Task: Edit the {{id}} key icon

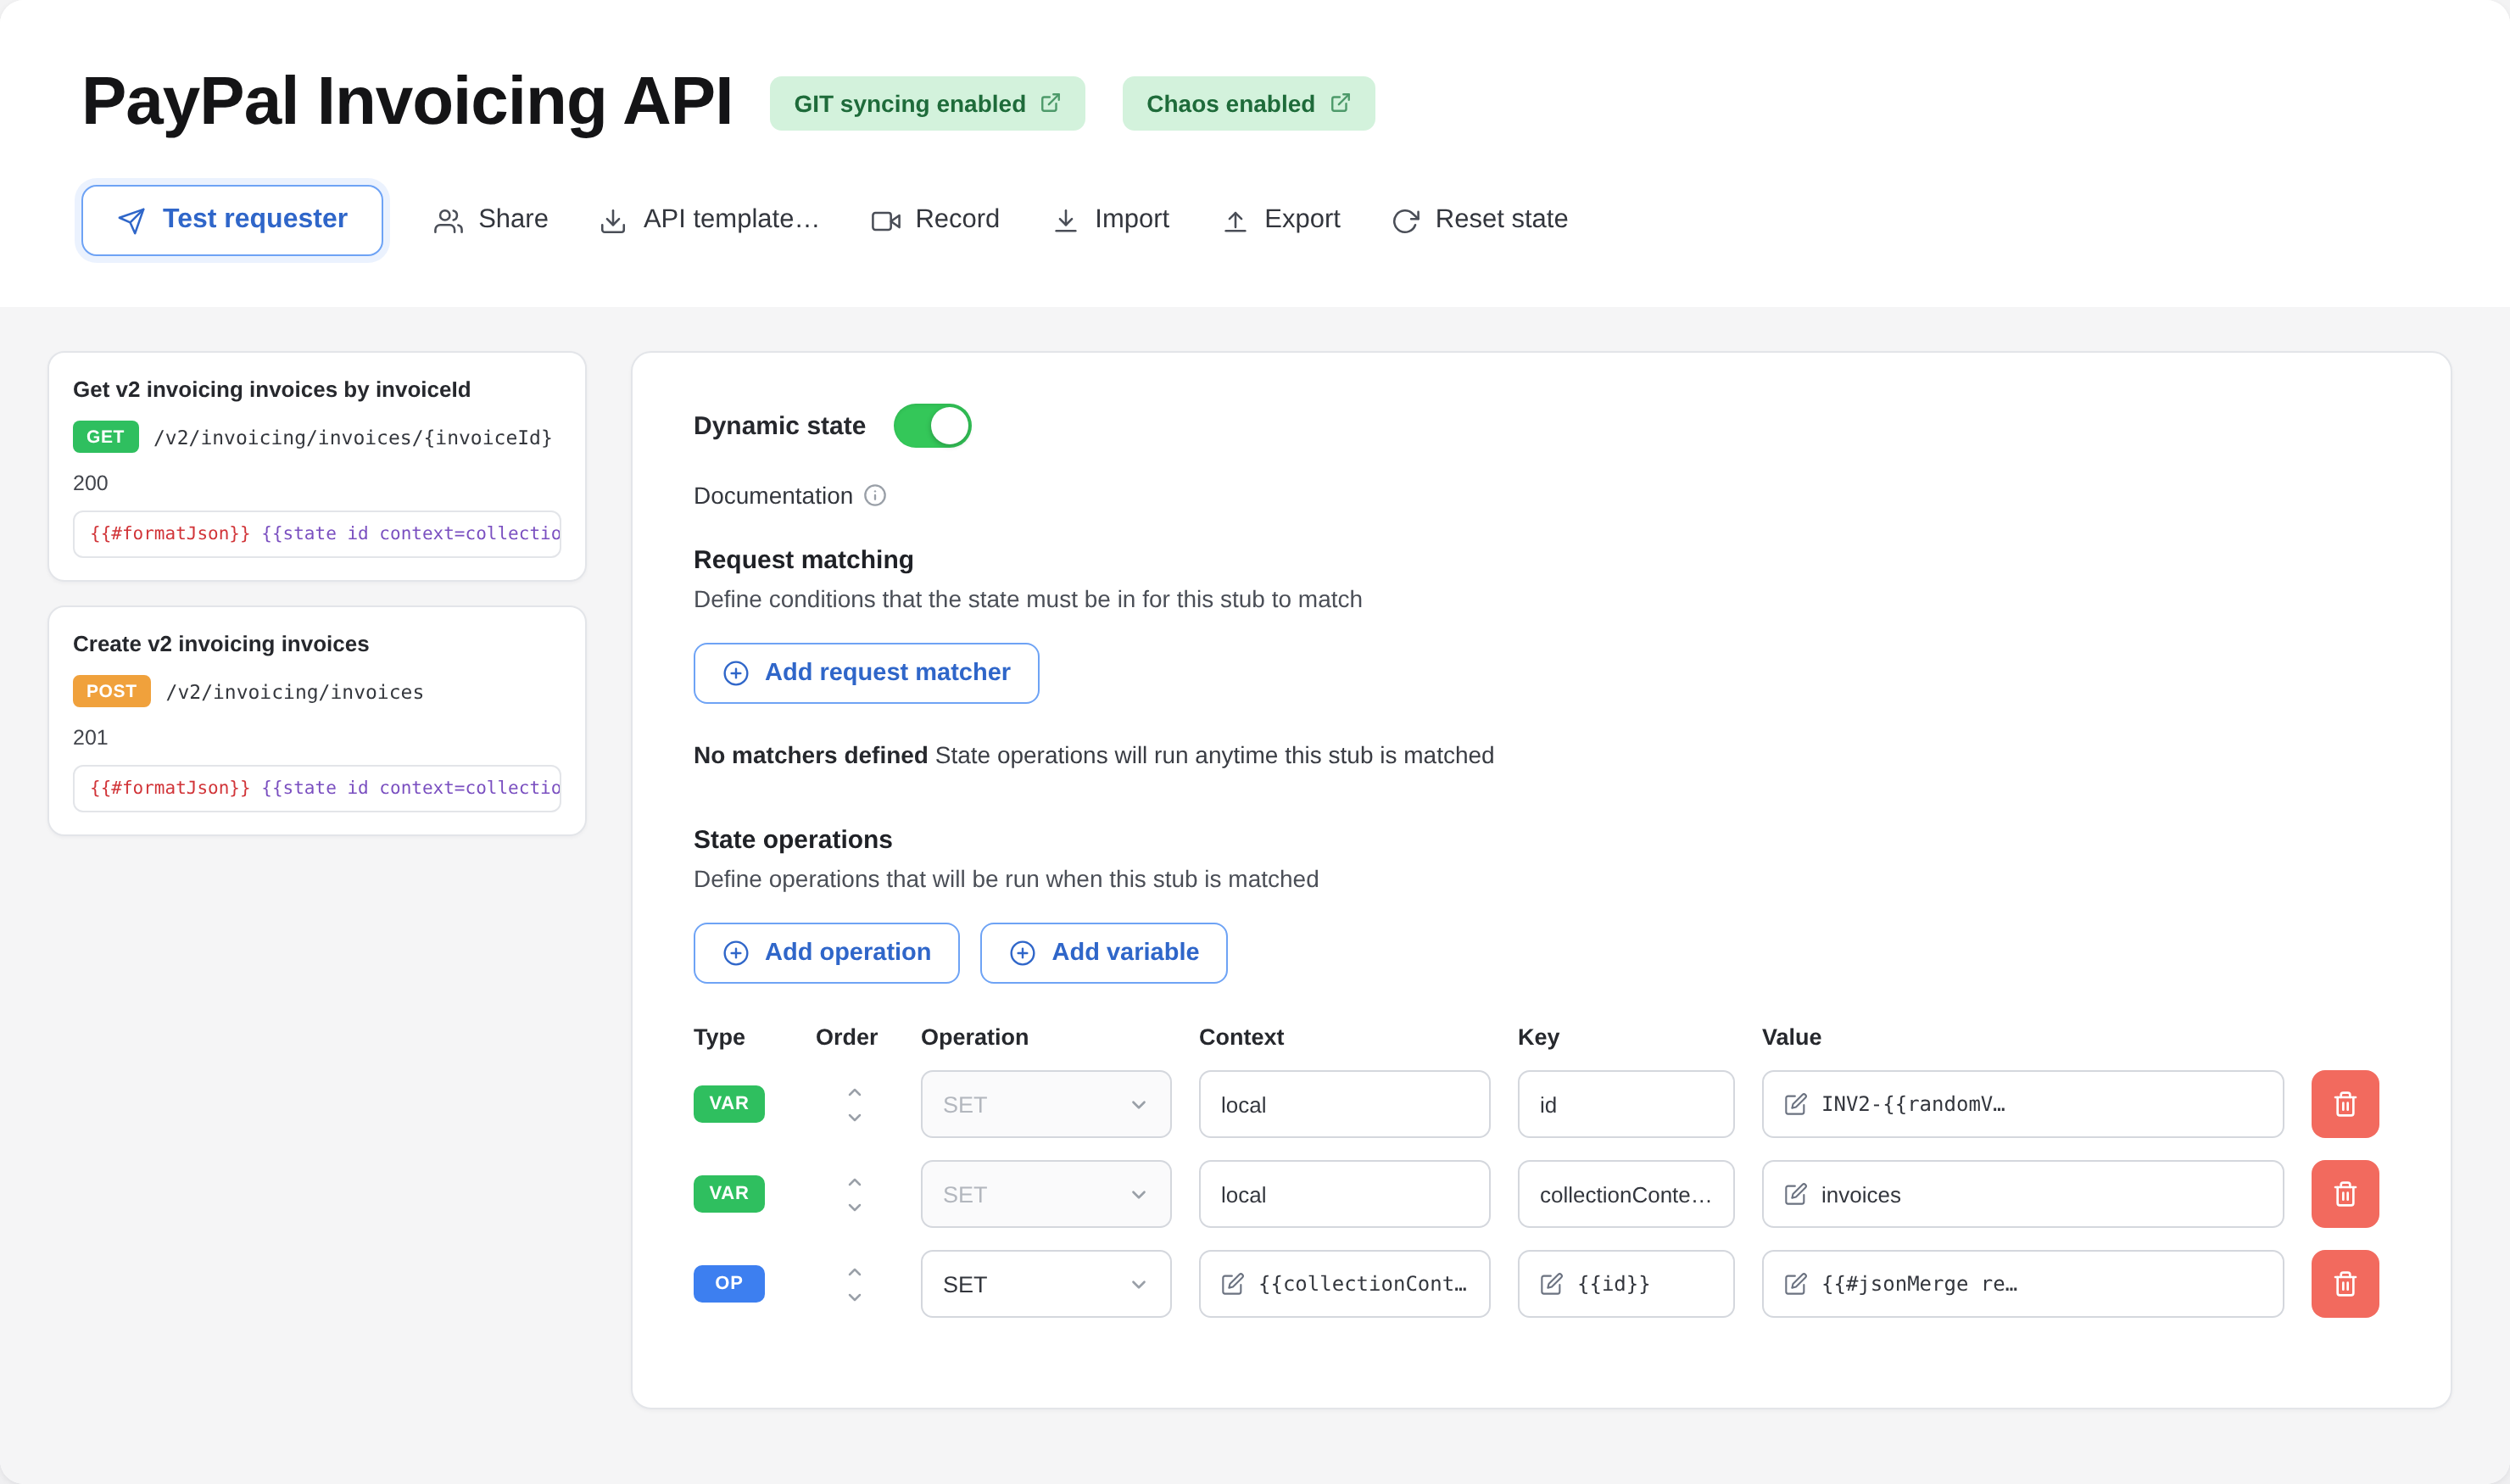Action: click(1551, 1284)
